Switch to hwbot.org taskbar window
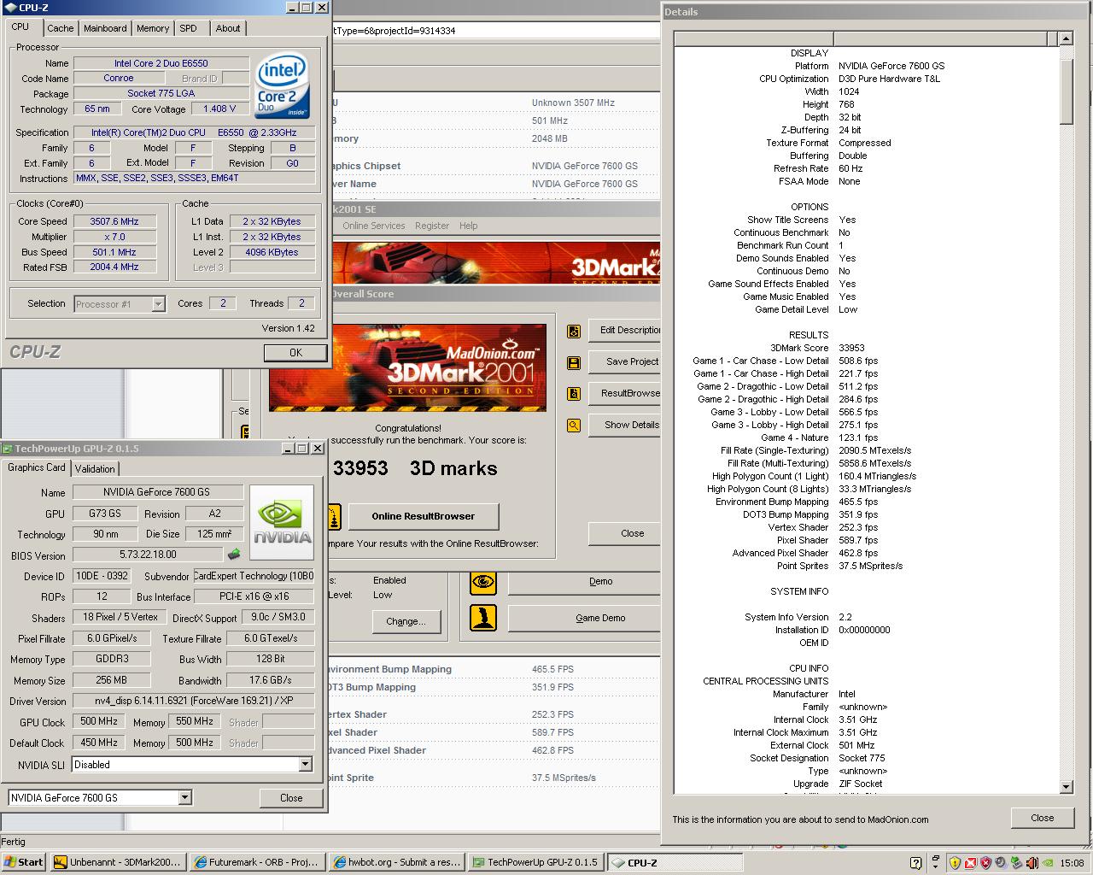Viewport: 1093px width, 875px height. point(396,862)
